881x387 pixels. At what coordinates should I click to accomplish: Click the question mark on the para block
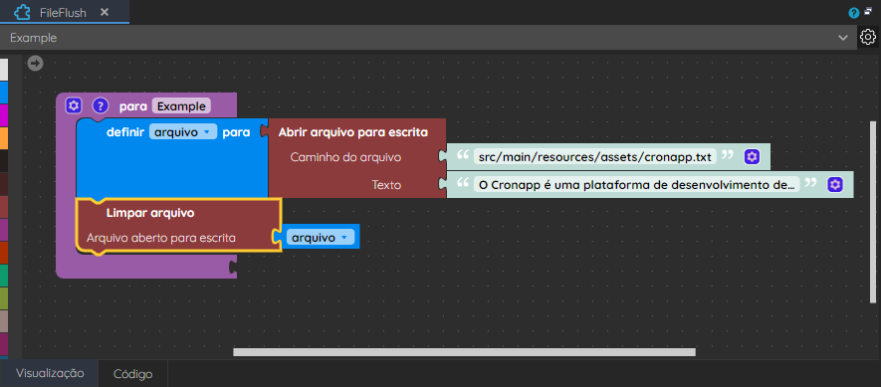click(100, 105)
